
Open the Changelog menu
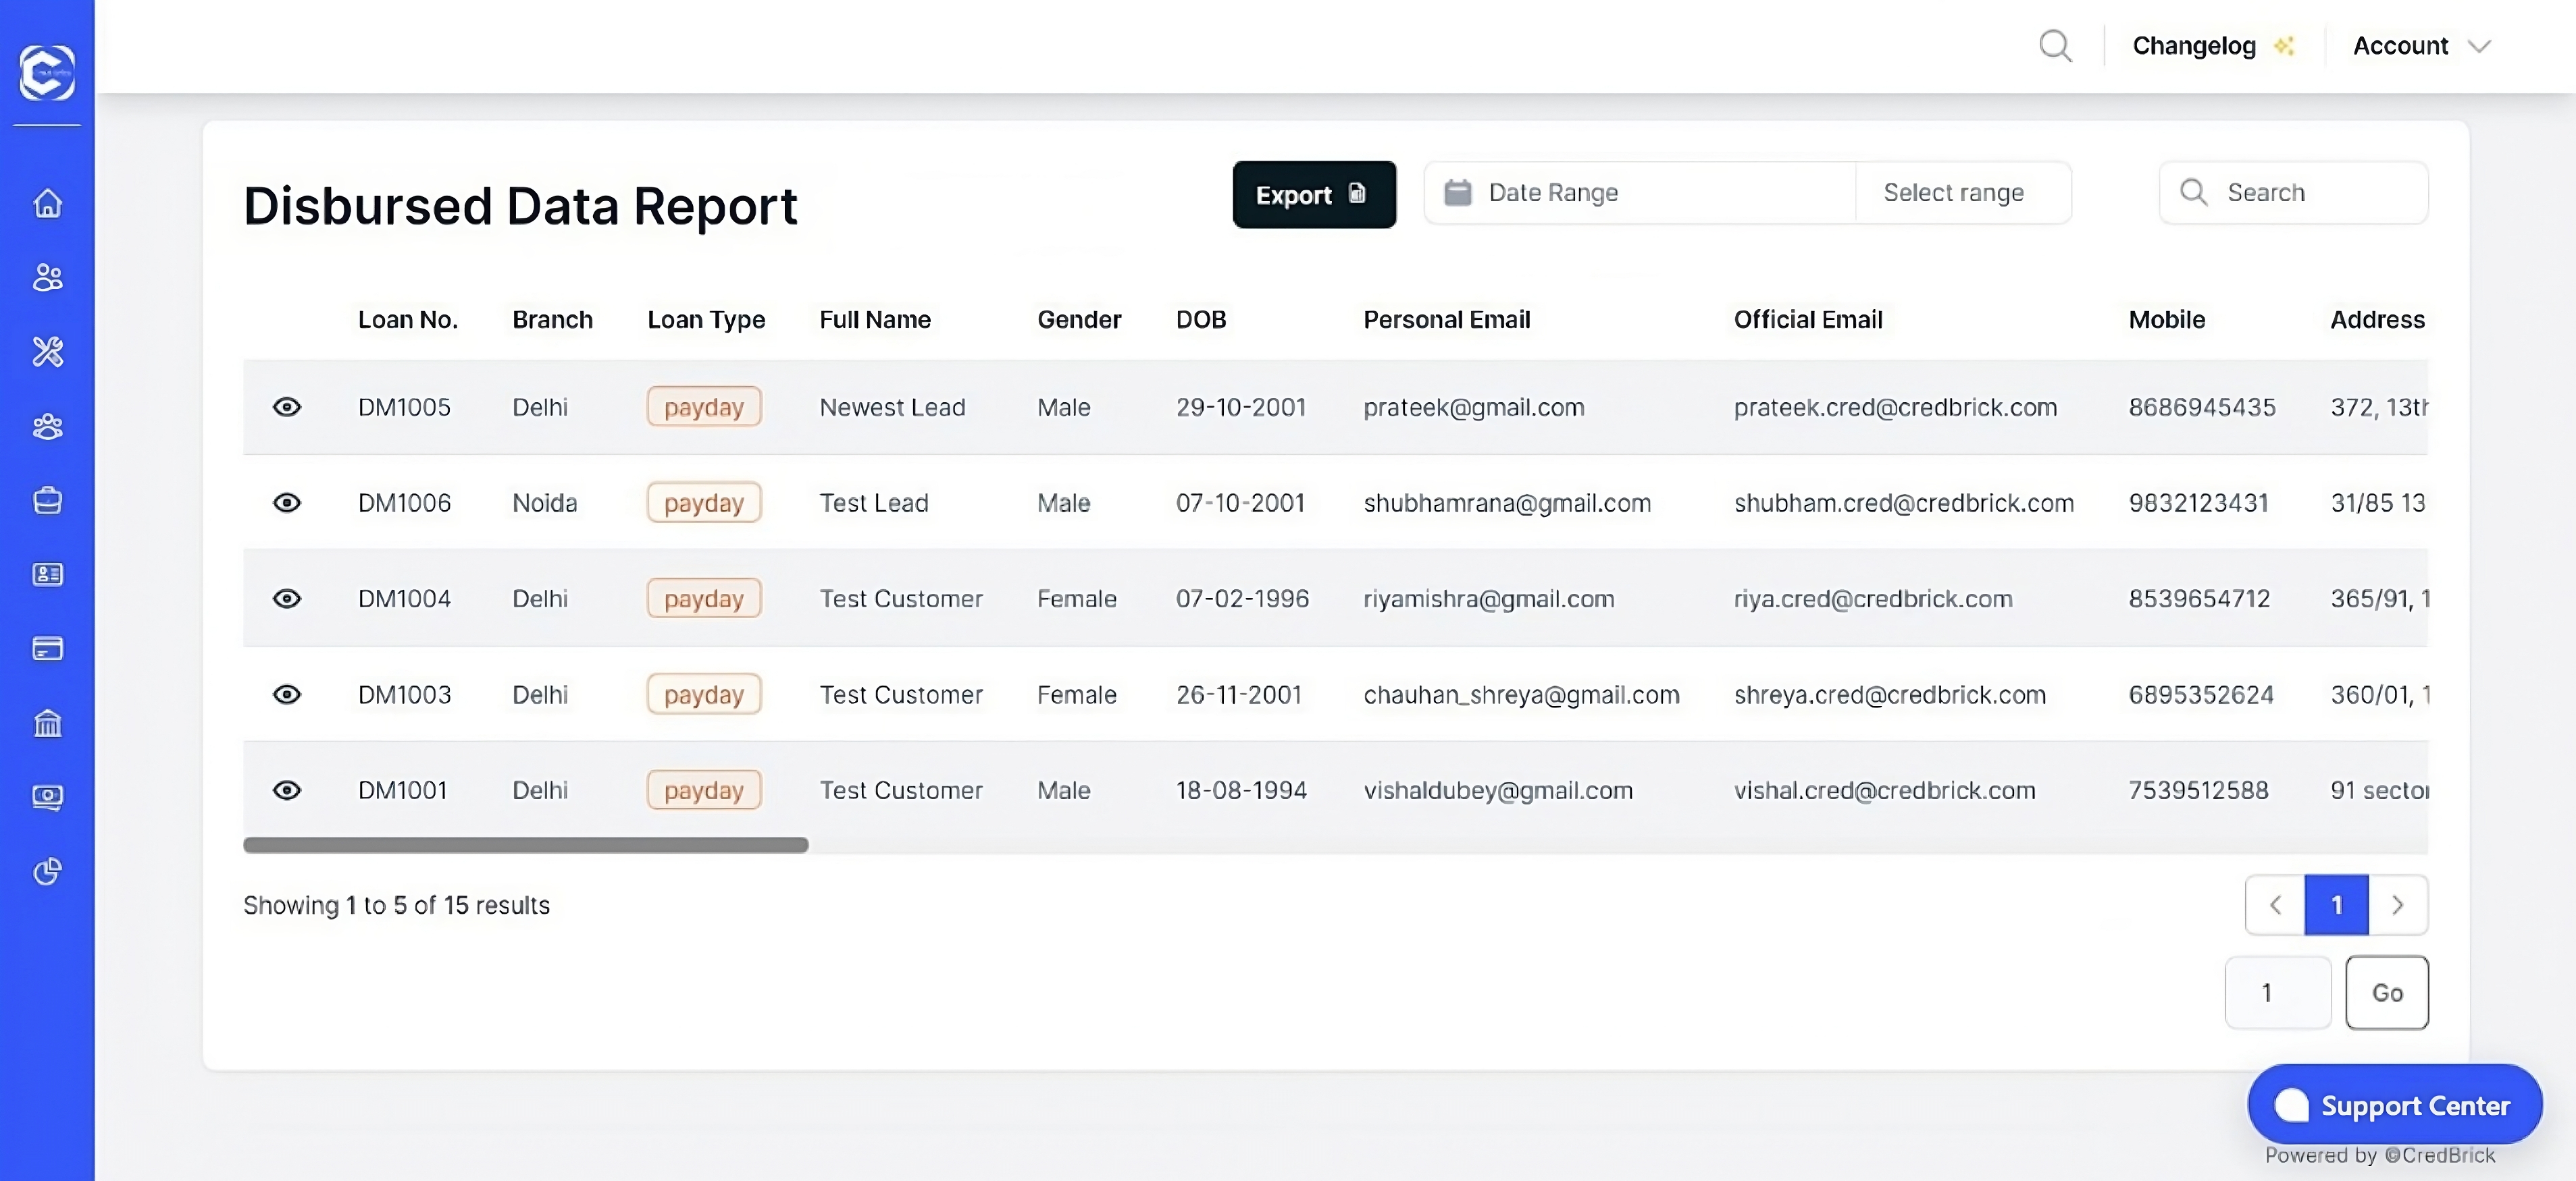pyautogui.click(x=2196, y=45)
